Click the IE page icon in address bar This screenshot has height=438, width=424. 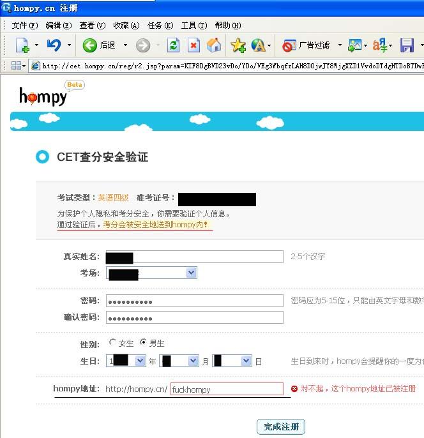point(36,66)
